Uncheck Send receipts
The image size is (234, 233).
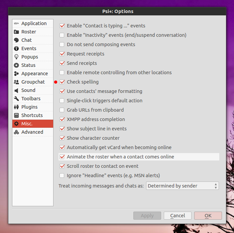coord(62,63)
